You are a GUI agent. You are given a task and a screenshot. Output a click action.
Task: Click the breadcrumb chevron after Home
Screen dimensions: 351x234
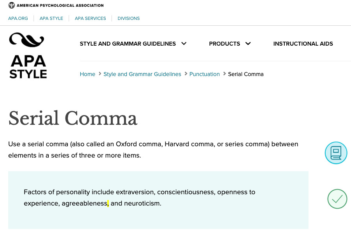[99, 73]
